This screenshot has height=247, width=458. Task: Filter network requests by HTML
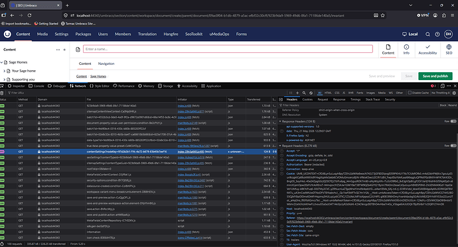coord(328,93)
